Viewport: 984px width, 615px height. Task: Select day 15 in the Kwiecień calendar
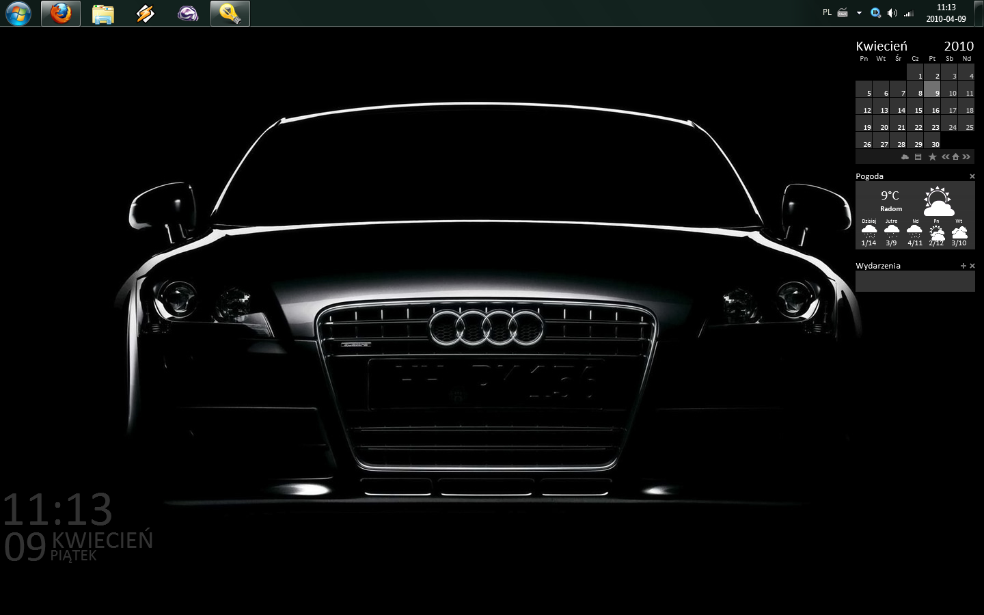pos(916,107)
